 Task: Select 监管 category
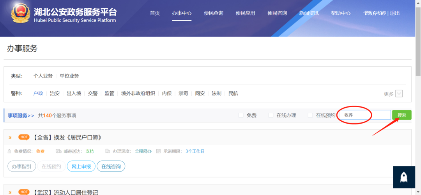(x=109, y=94)
